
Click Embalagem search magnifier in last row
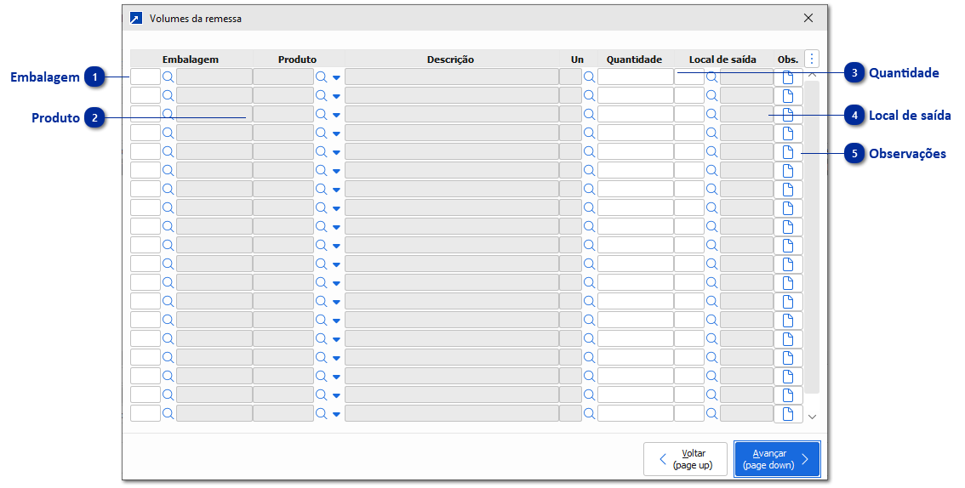pyautogui.click(x=168, y=414)
